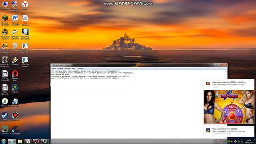
Task: Open the Формат menu in Notepad
Action: pyautogui.click(x=68, y=68)
